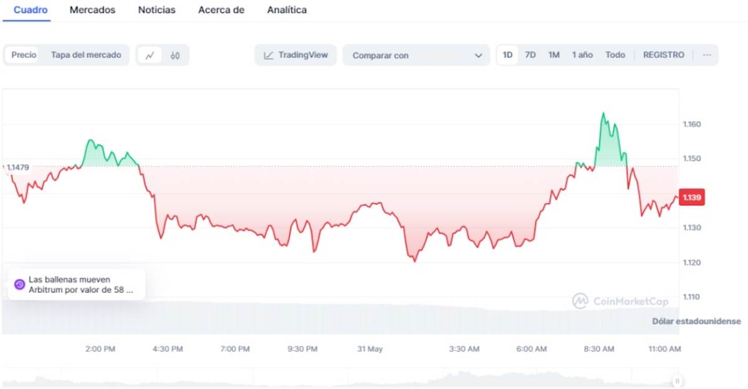Image resolution: width=748 pixels, height=389 pixels.
Task: Select Todo for full price history
Action: [x=615, y=55]
